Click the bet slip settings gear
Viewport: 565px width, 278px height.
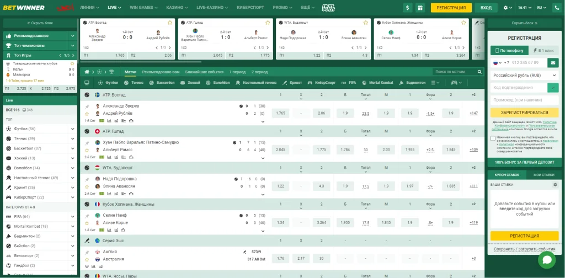(555, 185)
